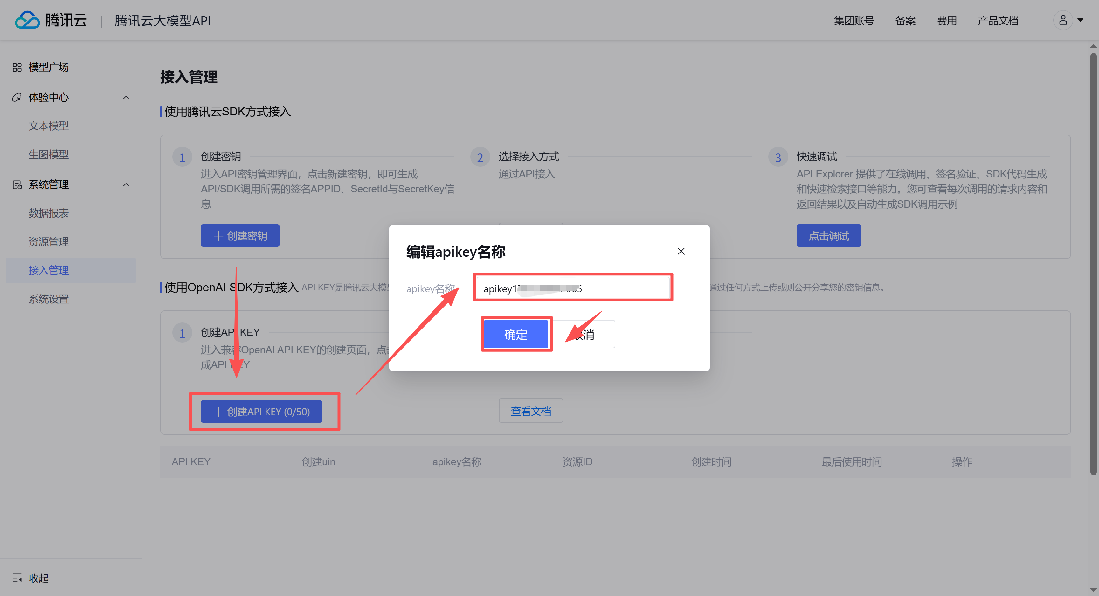Click the 收起 collapse sidebar icon
The image size is (1099, 596).
click(x=17, y=578)
